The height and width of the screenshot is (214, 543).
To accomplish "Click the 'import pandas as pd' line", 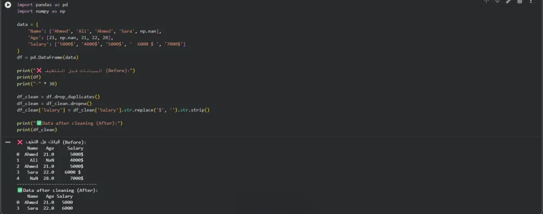I will pyautogui.click(x=42, y=5).
